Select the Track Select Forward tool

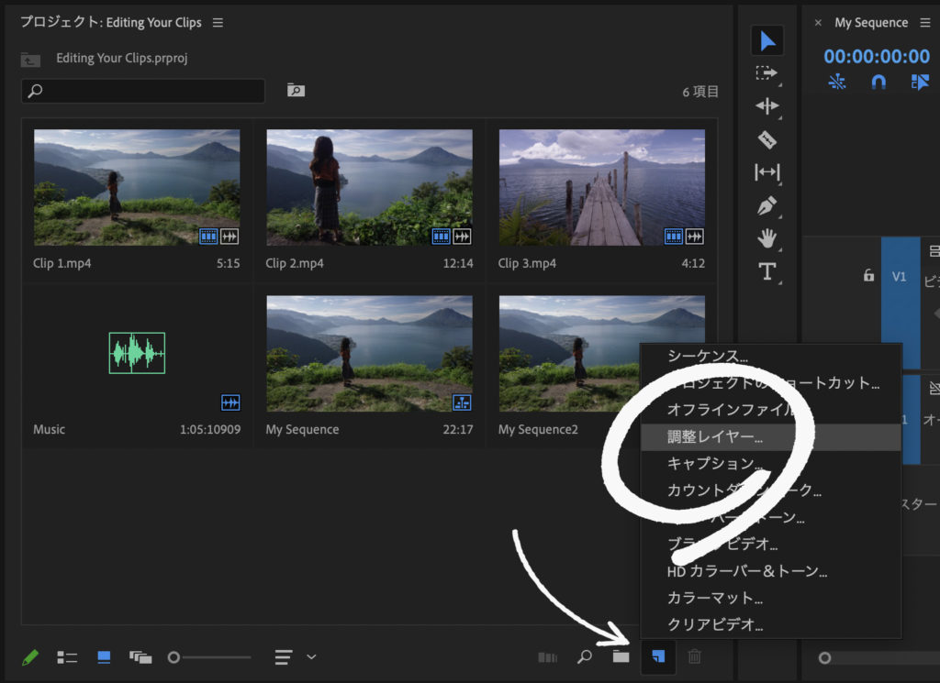pos(767,73)
